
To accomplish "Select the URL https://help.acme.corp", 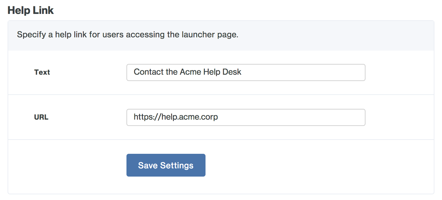I will [175, 117].
